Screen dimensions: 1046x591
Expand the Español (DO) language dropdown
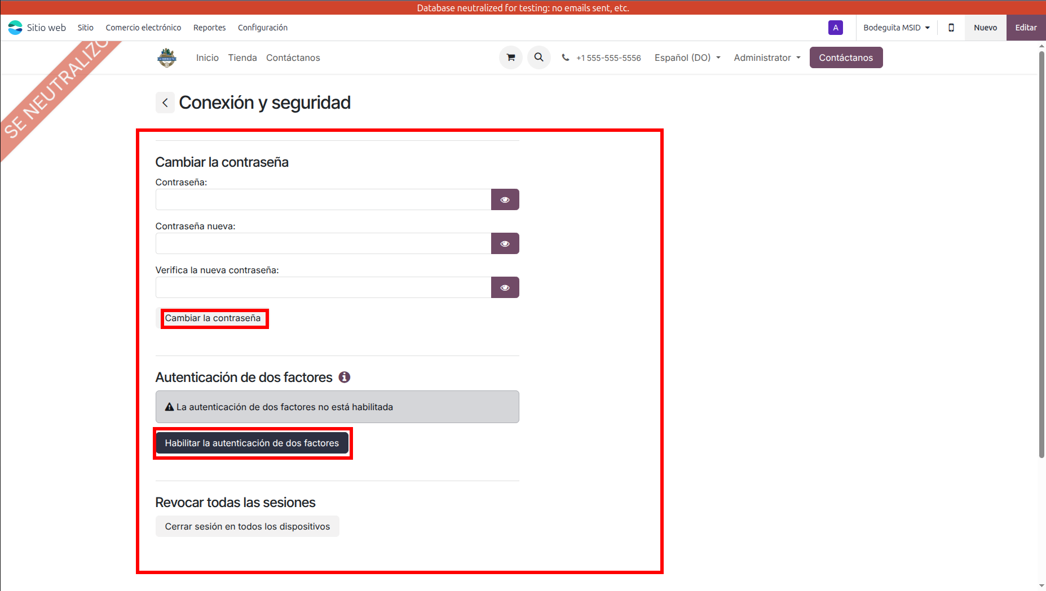point(687,57)
